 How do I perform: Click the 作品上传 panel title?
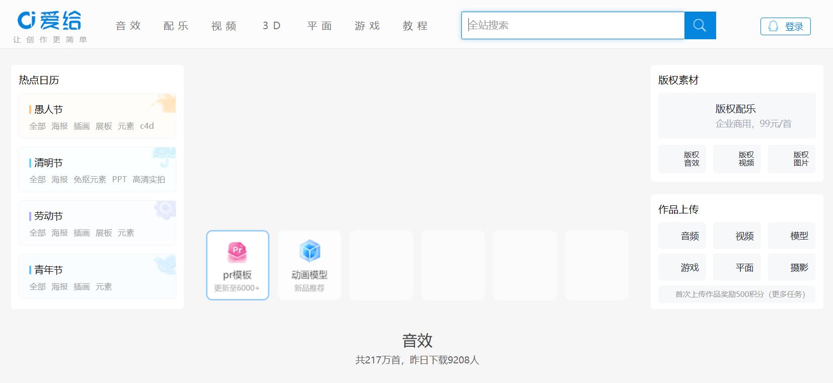[x=678, y=209]
